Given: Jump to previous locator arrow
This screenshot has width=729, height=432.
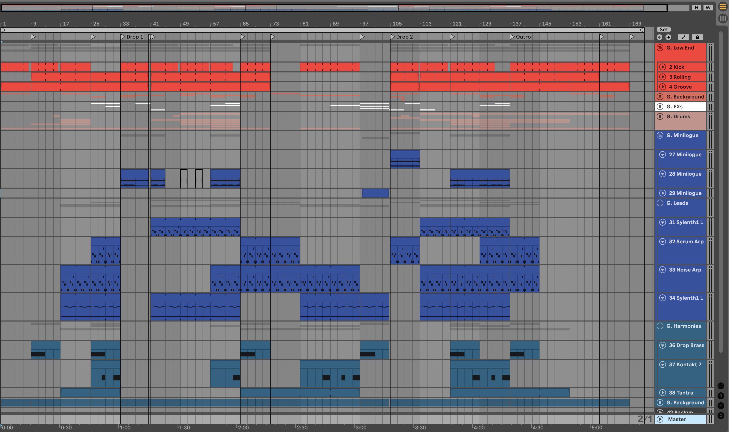Looking at the screenshot, I should click(x=659, y=37).
